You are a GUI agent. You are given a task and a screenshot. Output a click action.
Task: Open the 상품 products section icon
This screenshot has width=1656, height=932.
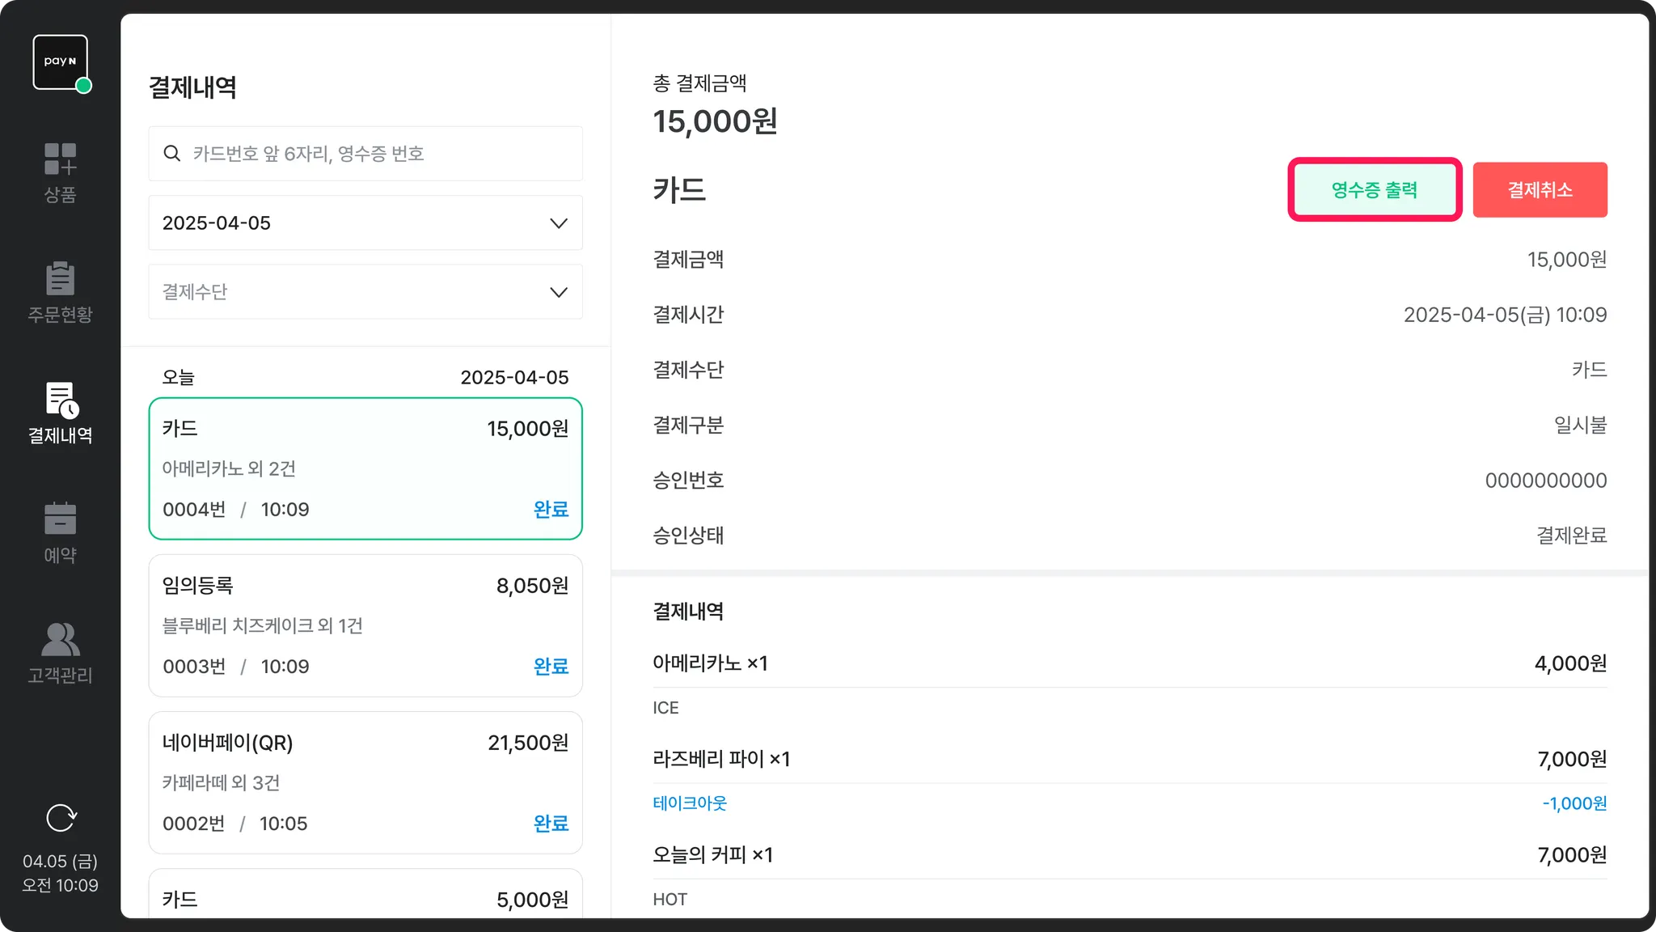60,159
